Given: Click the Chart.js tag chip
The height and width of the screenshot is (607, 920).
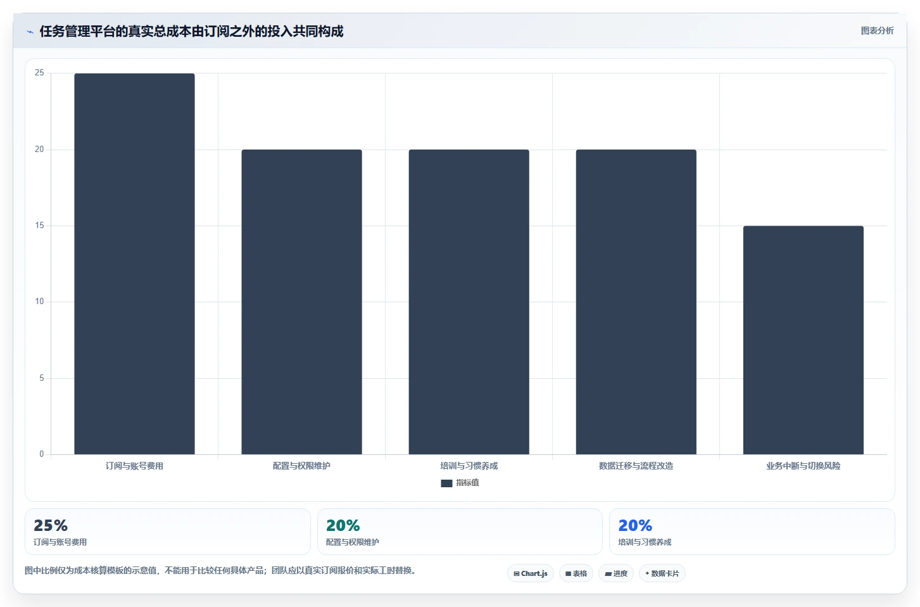Looking at the screenshot, I should pos(531,573).
